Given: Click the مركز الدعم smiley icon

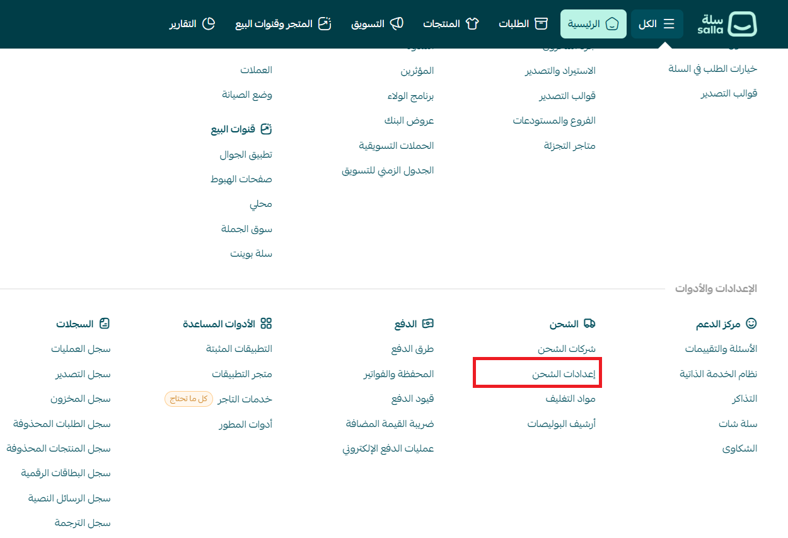Looking at the screenshot, I should (750, 324).
